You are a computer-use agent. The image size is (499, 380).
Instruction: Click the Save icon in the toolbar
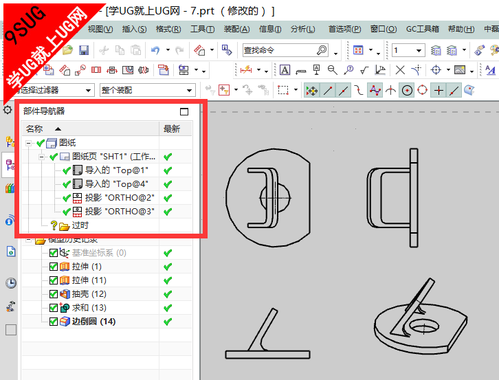coord(84,50)
